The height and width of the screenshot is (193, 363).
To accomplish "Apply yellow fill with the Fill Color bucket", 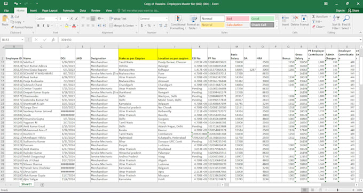I will point(67,26).
